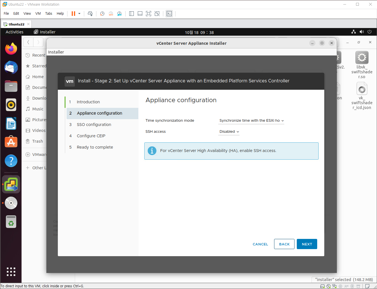Screen dimensions: 377x289
Task: Go forward in Files window
Action: coord(38,42)
